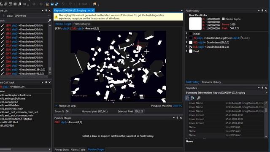Click the Alphabetical sort icon in Properties

coord(193,98)
